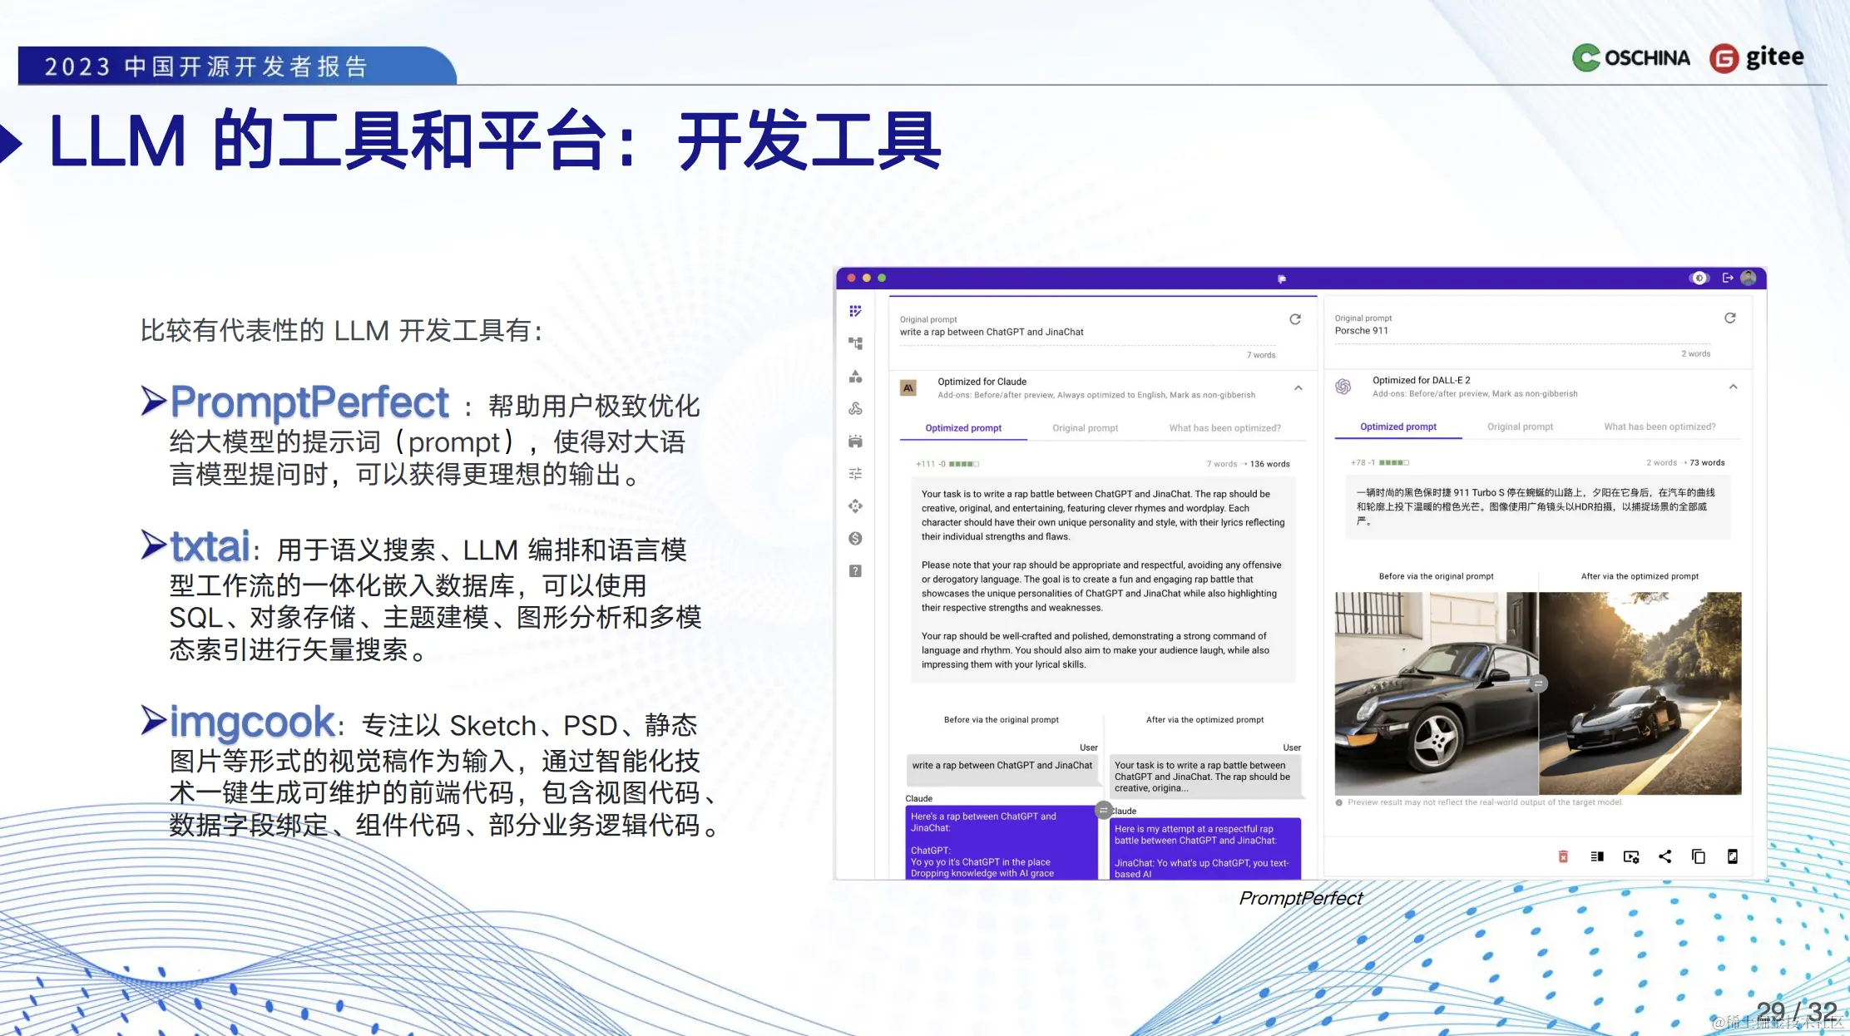Refresh the rap prompt optimization
Image resolution: width=1850 pixels, height=1036 pixels.
pos(1295,319)
